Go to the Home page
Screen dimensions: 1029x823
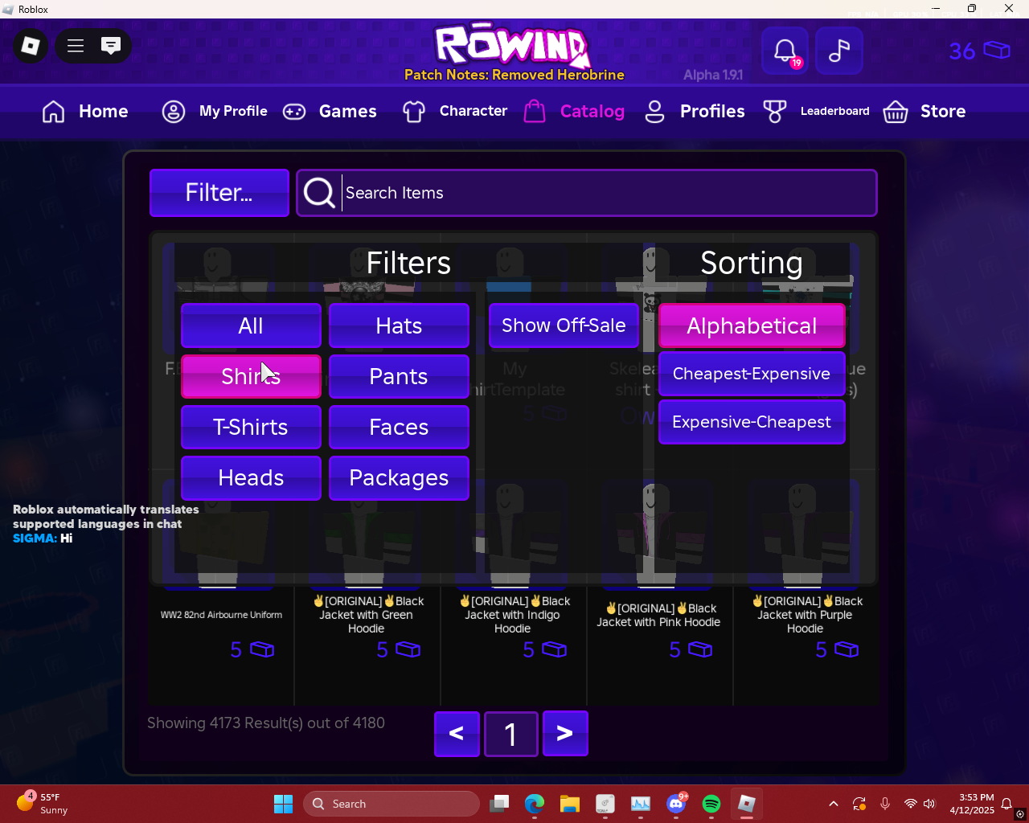point(85,111)
